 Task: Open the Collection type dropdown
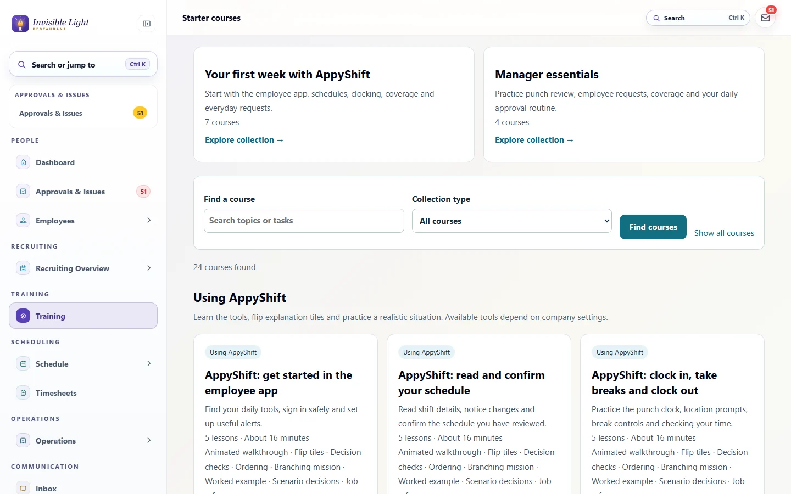(x=512, y=221)
